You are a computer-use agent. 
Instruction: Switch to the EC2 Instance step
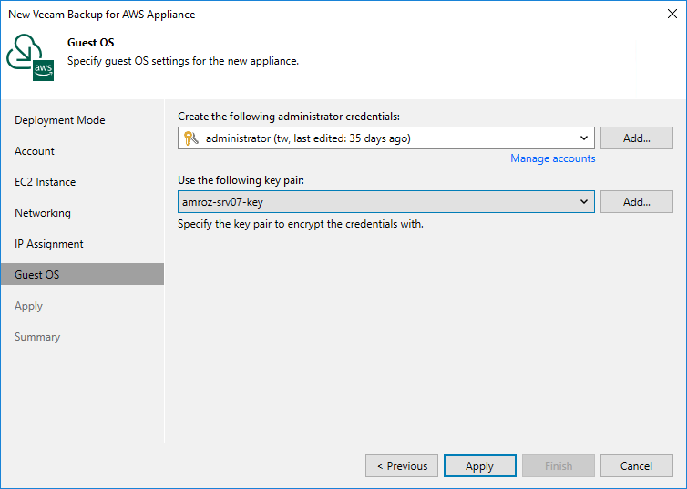(45, 182)
